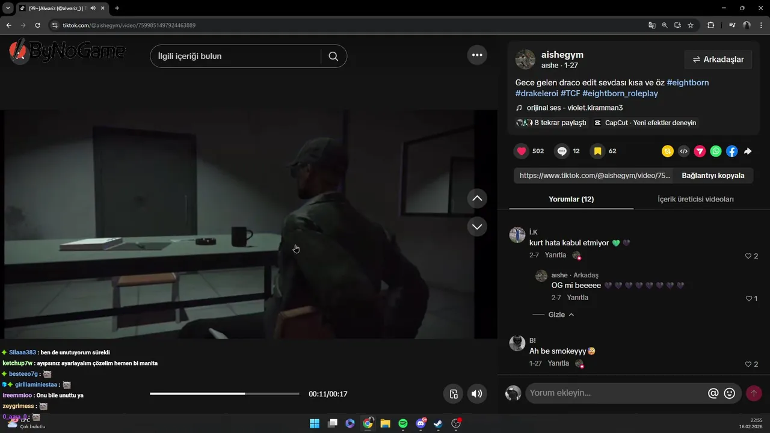Click the Arkadaşlar button

(718, 60)
